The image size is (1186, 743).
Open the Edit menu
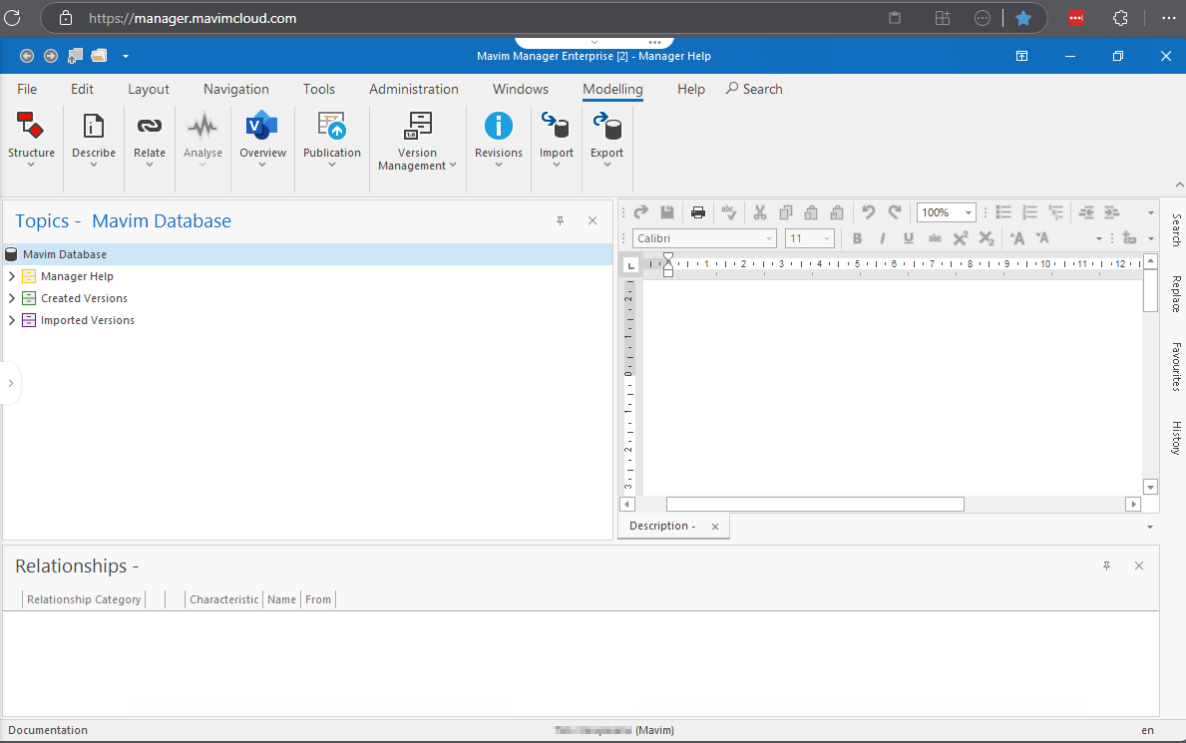(83, 90)
